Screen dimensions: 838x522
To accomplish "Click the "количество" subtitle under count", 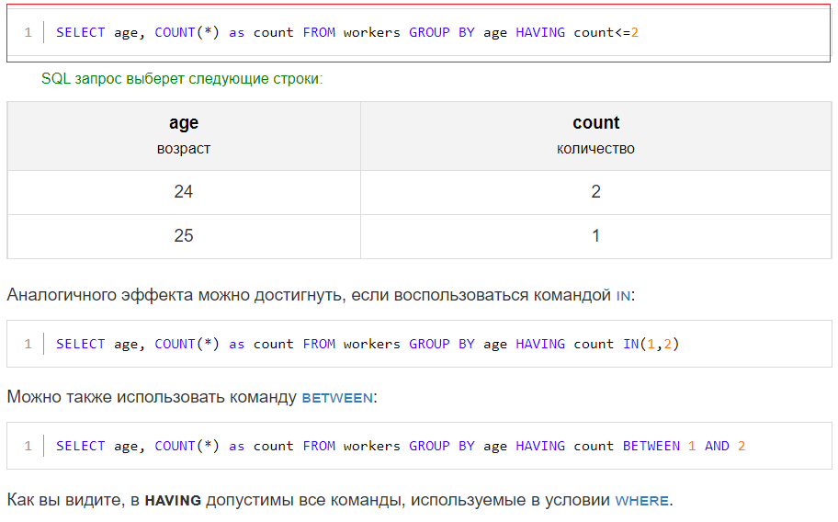I will coord(596,149).
